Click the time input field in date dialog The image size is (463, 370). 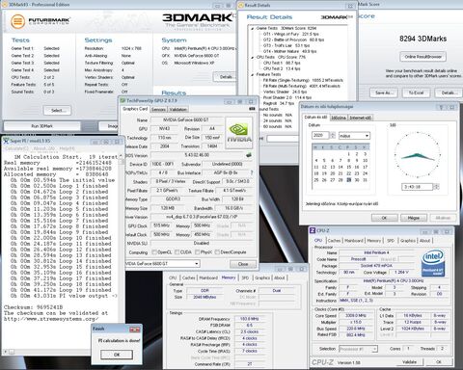point(418,187)
